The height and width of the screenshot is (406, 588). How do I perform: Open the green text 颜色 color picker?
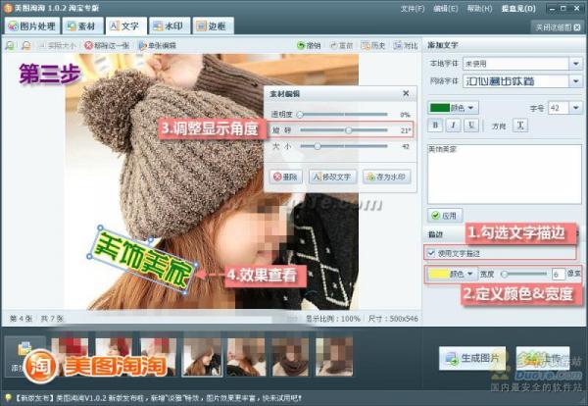click(453, 108)
